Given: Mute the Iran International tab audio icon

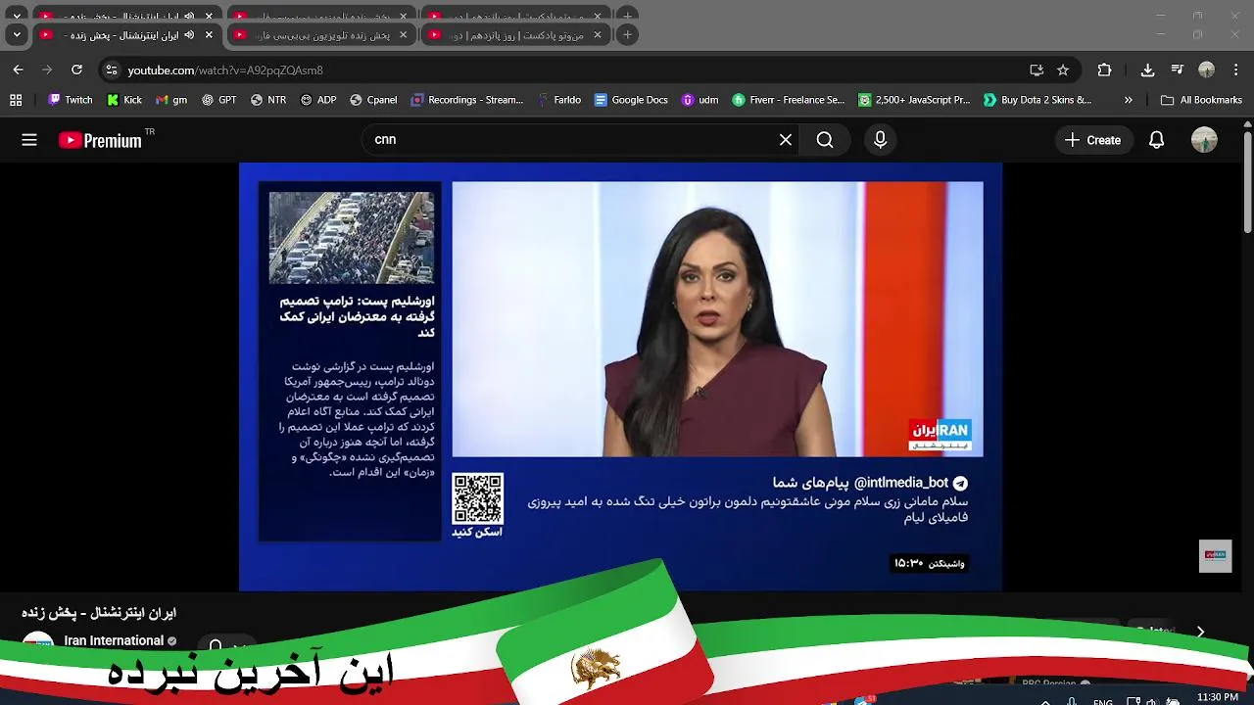Looking at the screenshot, I should 189,34.
